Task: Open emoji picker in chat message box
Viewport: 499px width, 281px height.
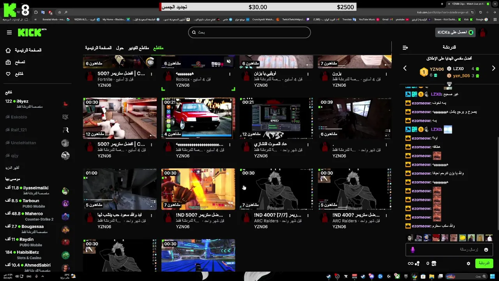Action: tap(486, 250)
